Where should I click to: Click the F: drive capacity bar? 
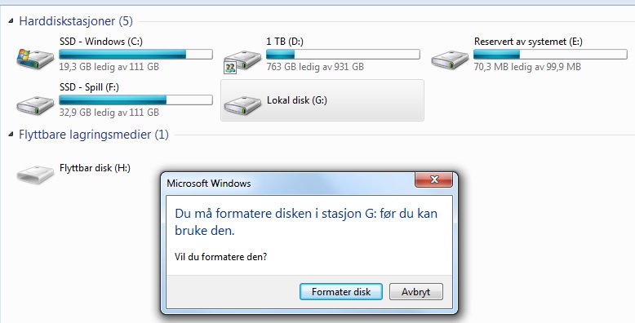pos(135,100)
